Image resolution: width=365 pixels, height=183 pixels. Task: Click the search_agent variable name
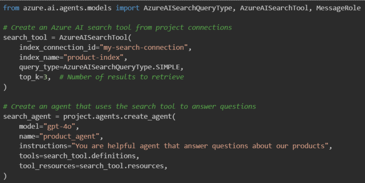tap(27, 116)
